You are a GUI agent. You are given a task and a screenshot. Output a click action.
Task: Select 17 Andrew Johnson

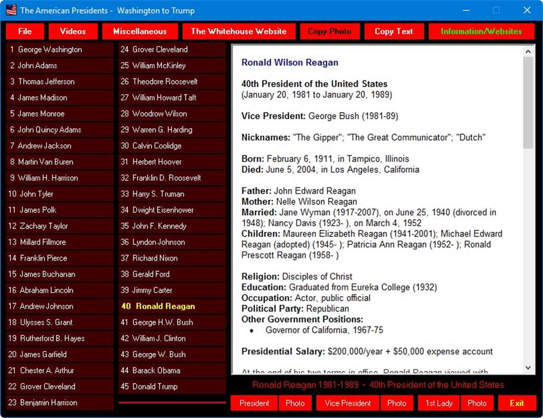tap(60, 306)
